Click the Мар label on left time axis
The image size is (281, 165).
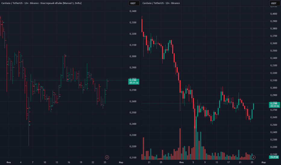click(121, 162)
